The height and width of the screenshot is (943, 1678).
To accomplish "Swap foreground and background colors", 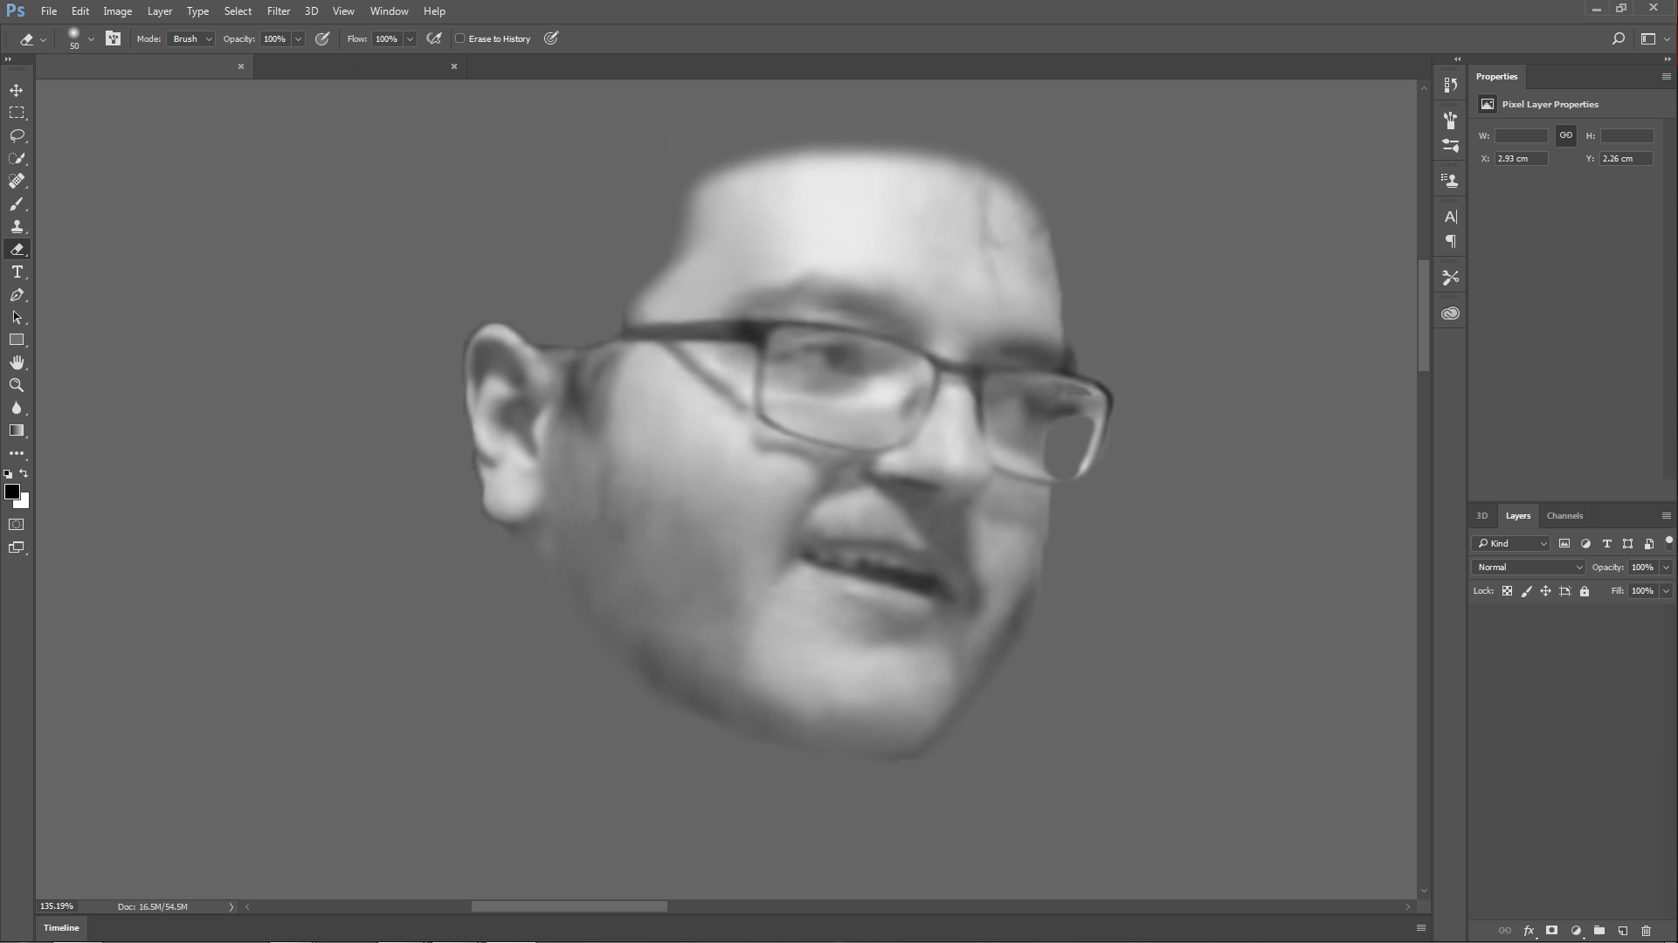I will pos(24,473).
